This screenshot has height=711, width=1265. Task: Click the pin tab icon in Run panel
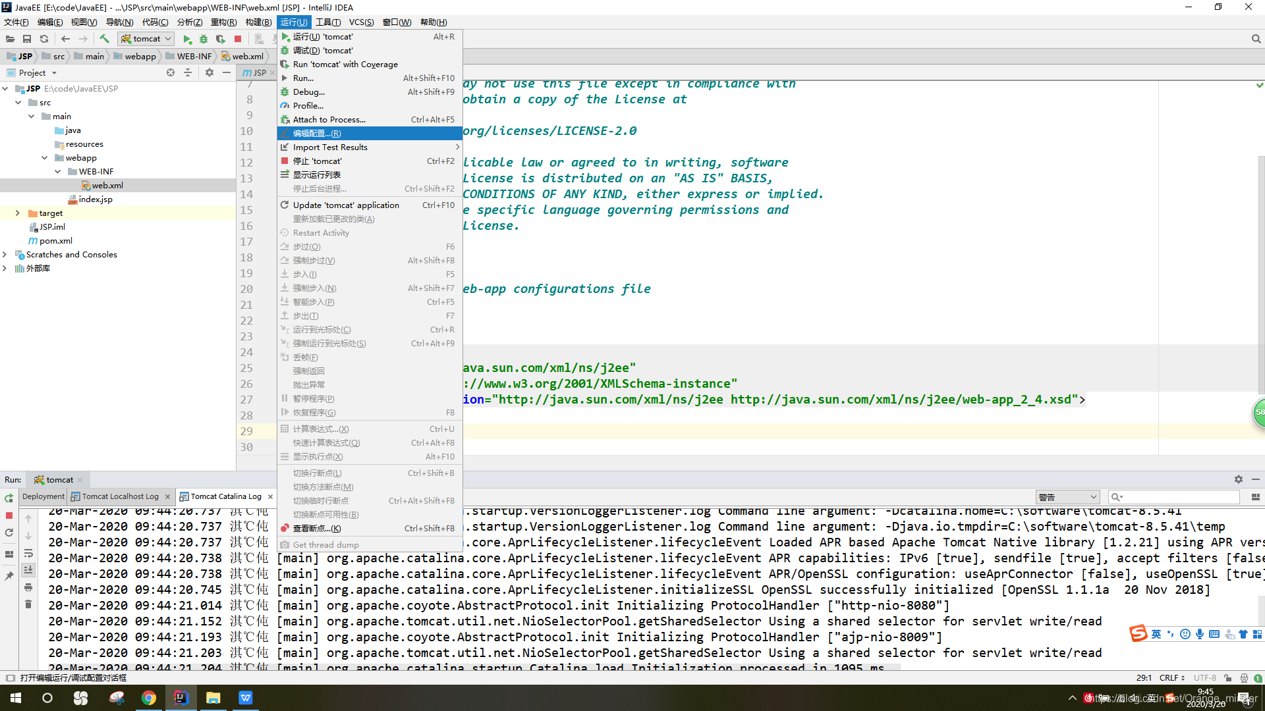click(x=9, y=576)
